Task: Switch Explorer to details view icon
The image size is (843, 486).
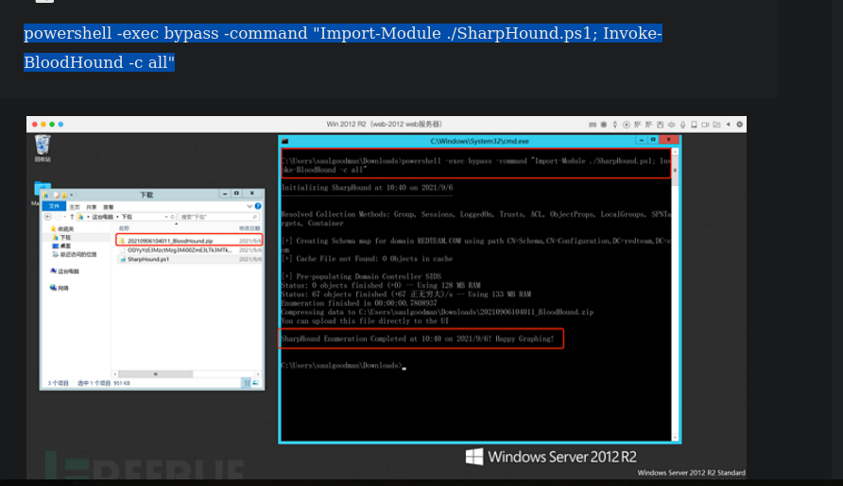Action: click(x=247, y=383)
